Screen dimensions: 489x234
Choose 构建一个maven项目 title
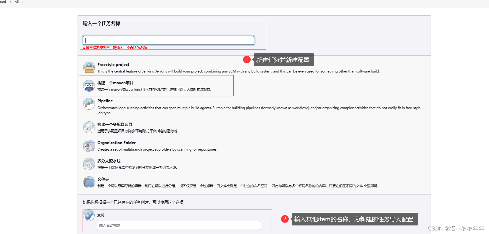(115, 83)
